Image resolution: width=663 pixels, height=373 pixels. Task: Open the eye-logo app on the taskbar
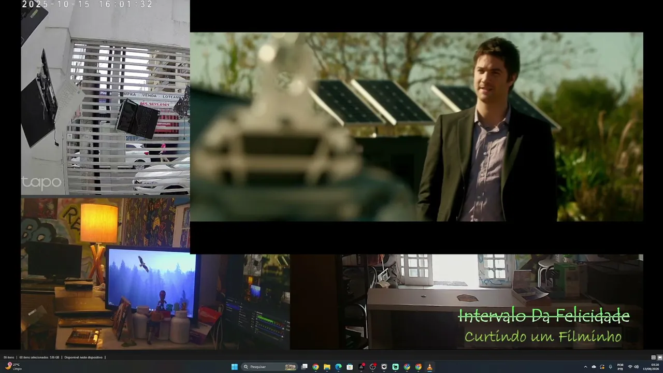384,367
